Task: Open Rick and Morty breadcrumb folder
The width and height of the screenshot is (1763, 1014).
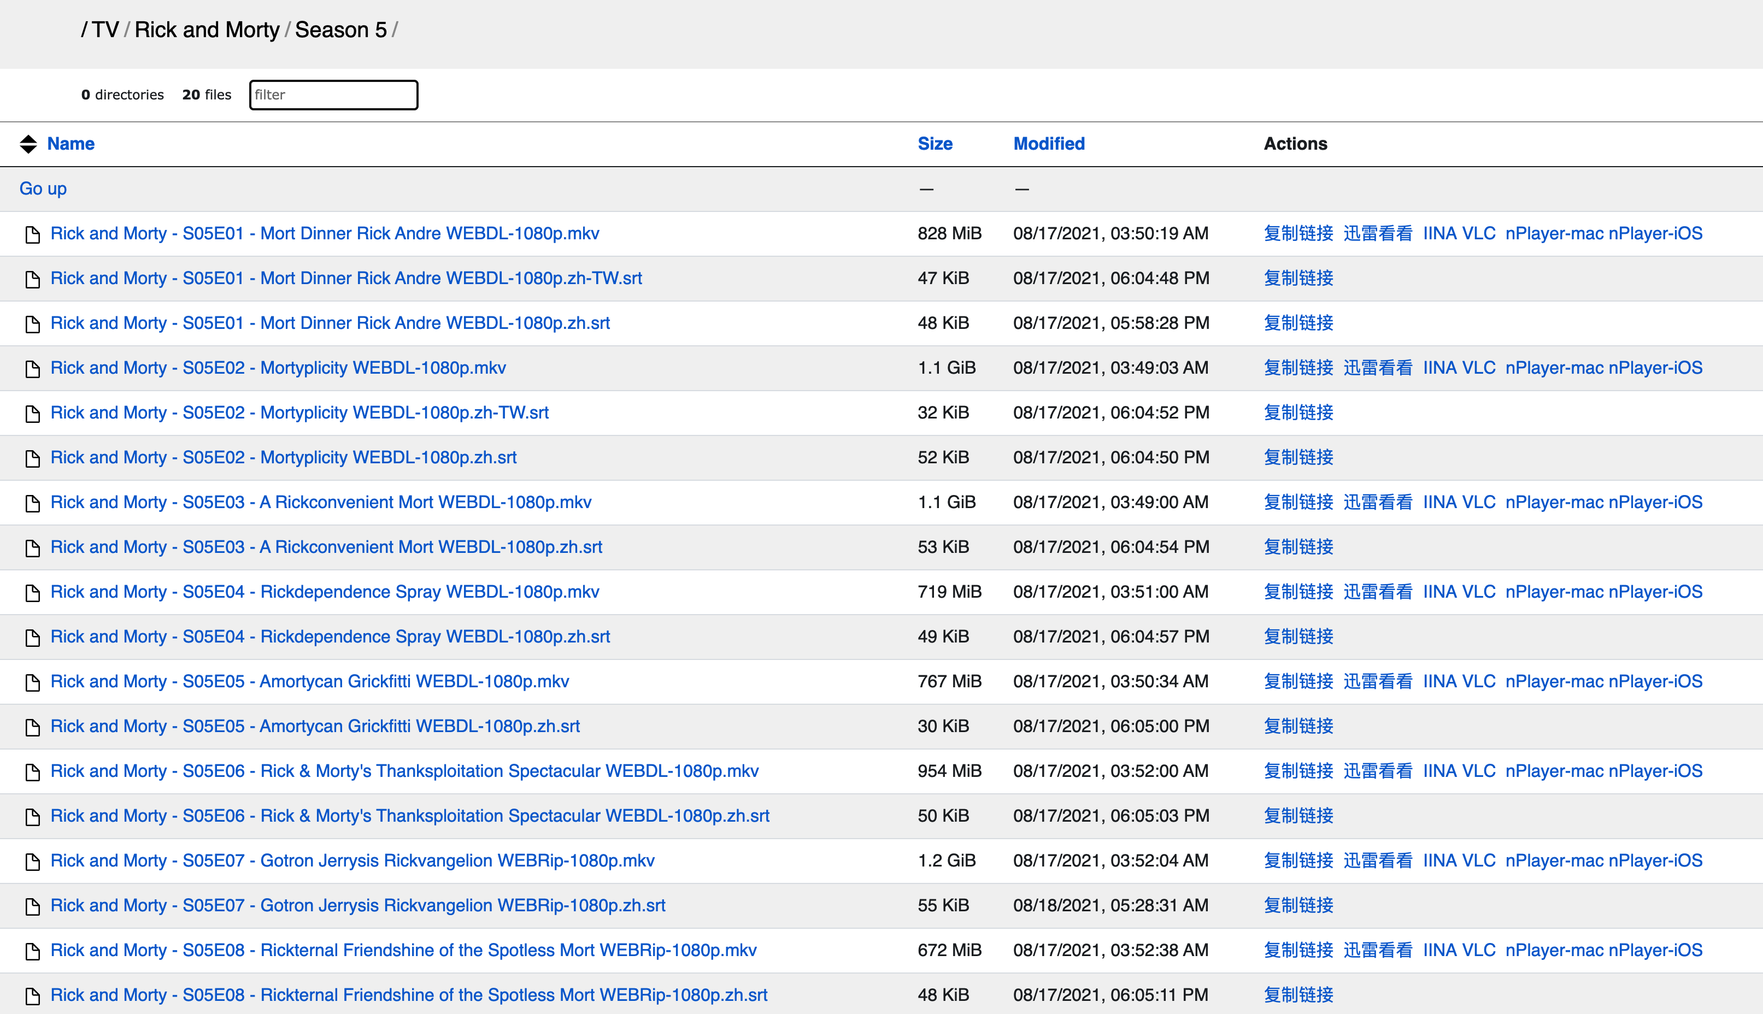Action: pyautogui.click(x=207, y=30)
